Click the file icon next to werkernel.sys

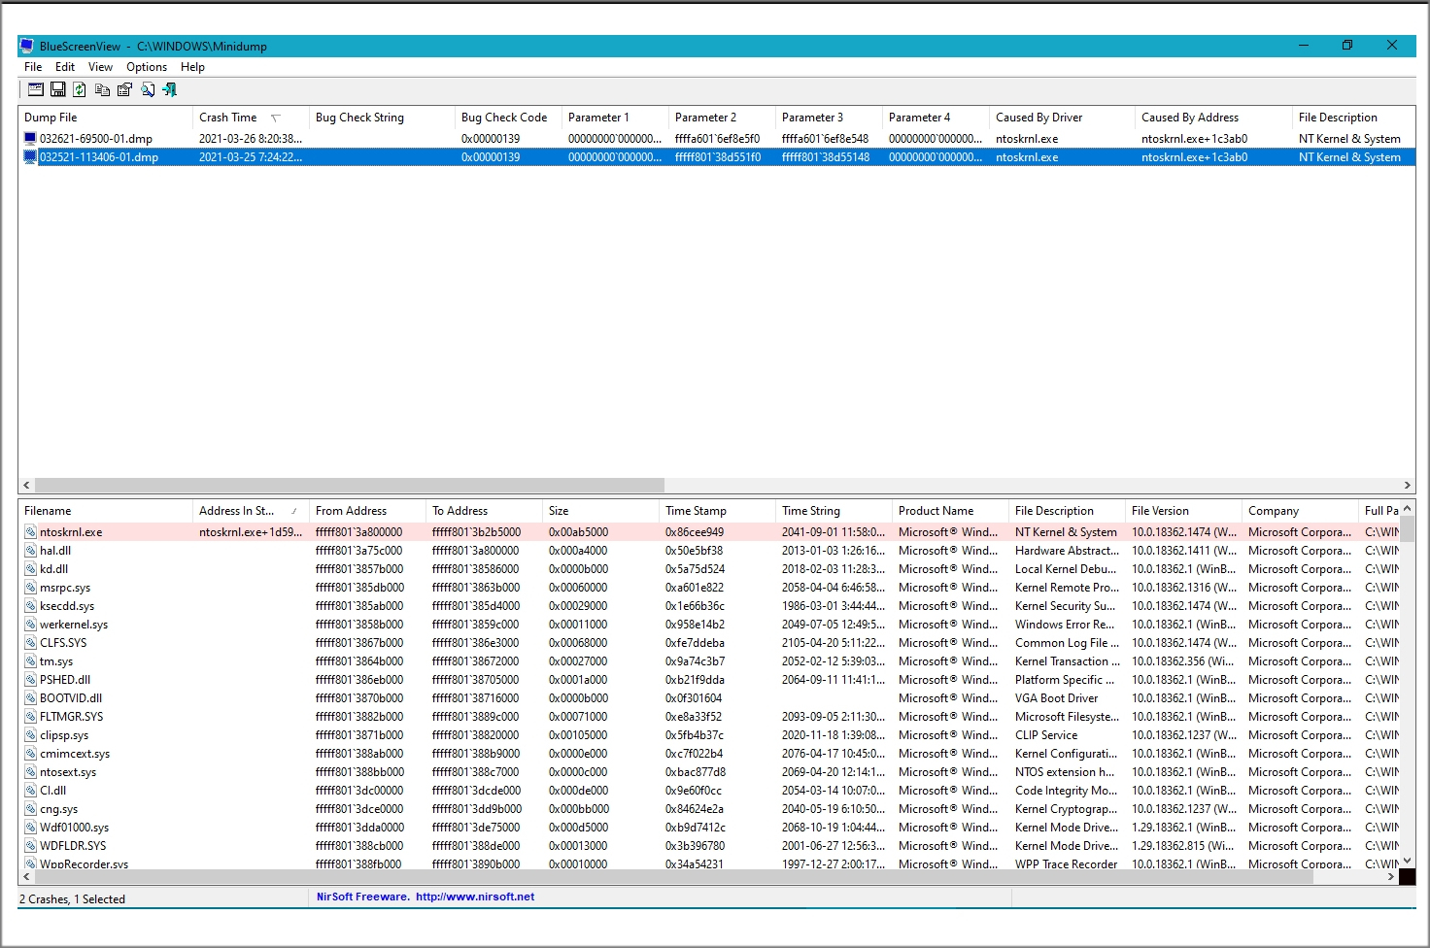pyautogui.click(x=31, y=625)
